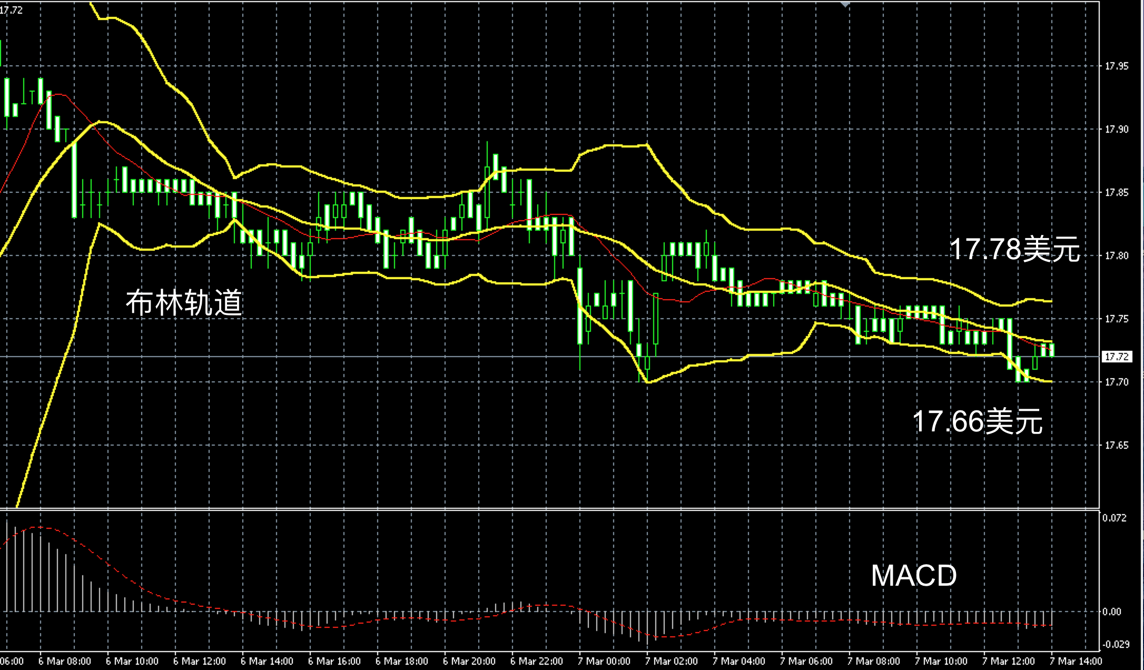Click the 7 Mar 06:00 time label
The height and width of the screenshot is (670, 1144).
(x=806, y=661)
